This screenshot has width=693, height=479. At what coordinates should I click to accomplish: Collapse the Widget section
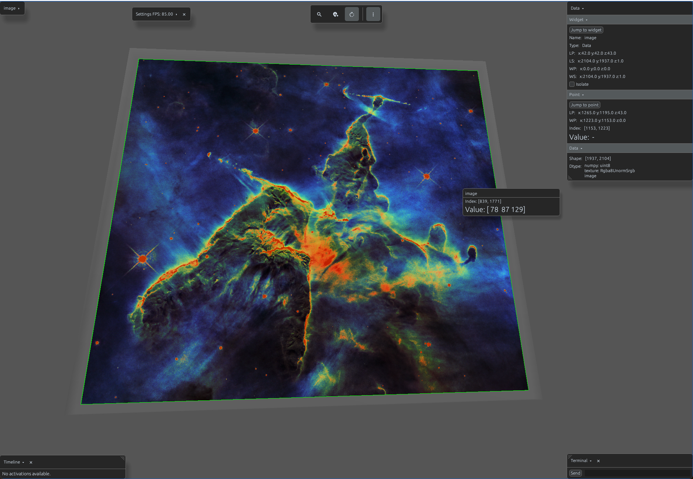pyautogui.click(x=587, y=20)
